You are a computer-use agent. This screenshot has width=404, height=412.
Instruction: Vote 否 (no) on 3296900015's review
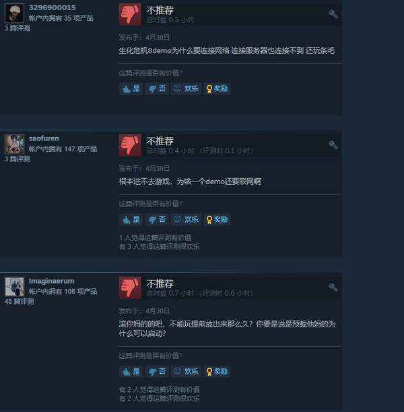157,89
